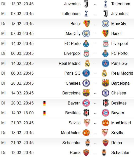134x157 pixels.
Task: Open the Tottenham team link in the 07.03. home match
Action: coord(71,14)
